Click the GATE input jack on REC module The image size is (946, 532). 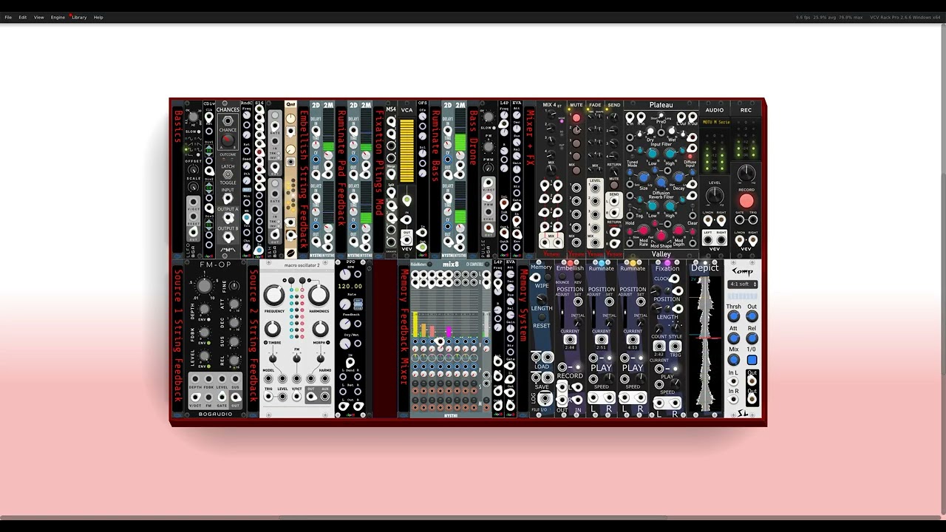[x=739, y=219]
